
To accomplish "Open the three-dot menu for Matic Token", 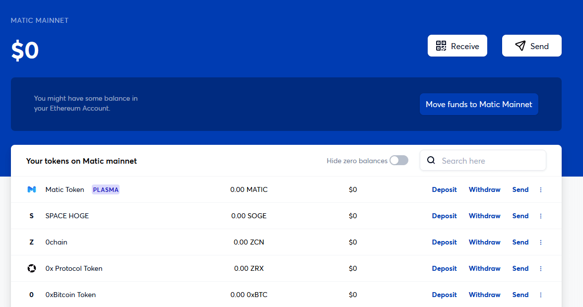I will (540, 189).
